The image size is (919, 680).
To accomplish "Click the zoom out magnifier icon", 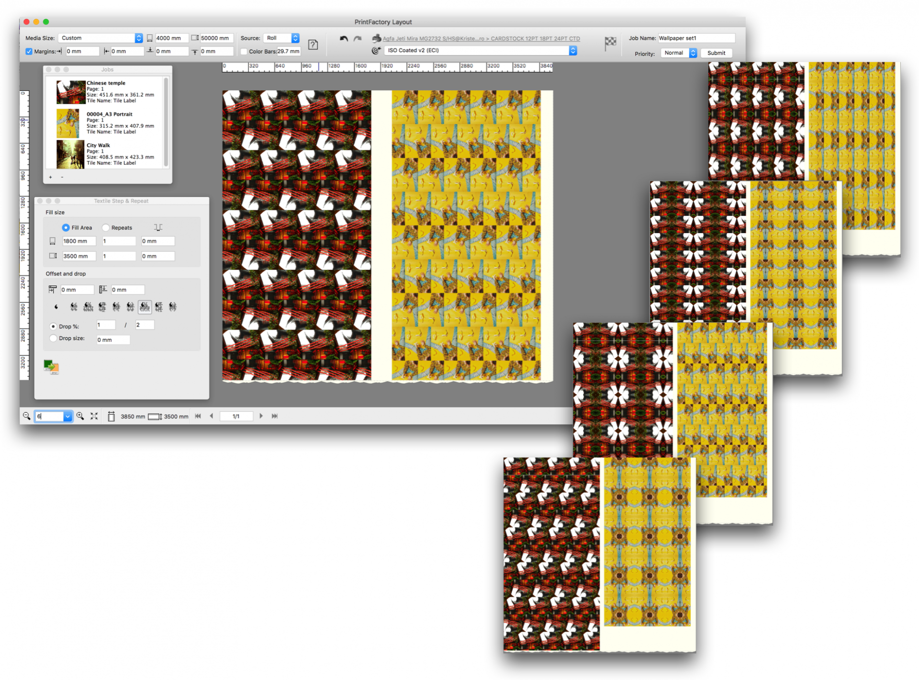I will [26, 416].
